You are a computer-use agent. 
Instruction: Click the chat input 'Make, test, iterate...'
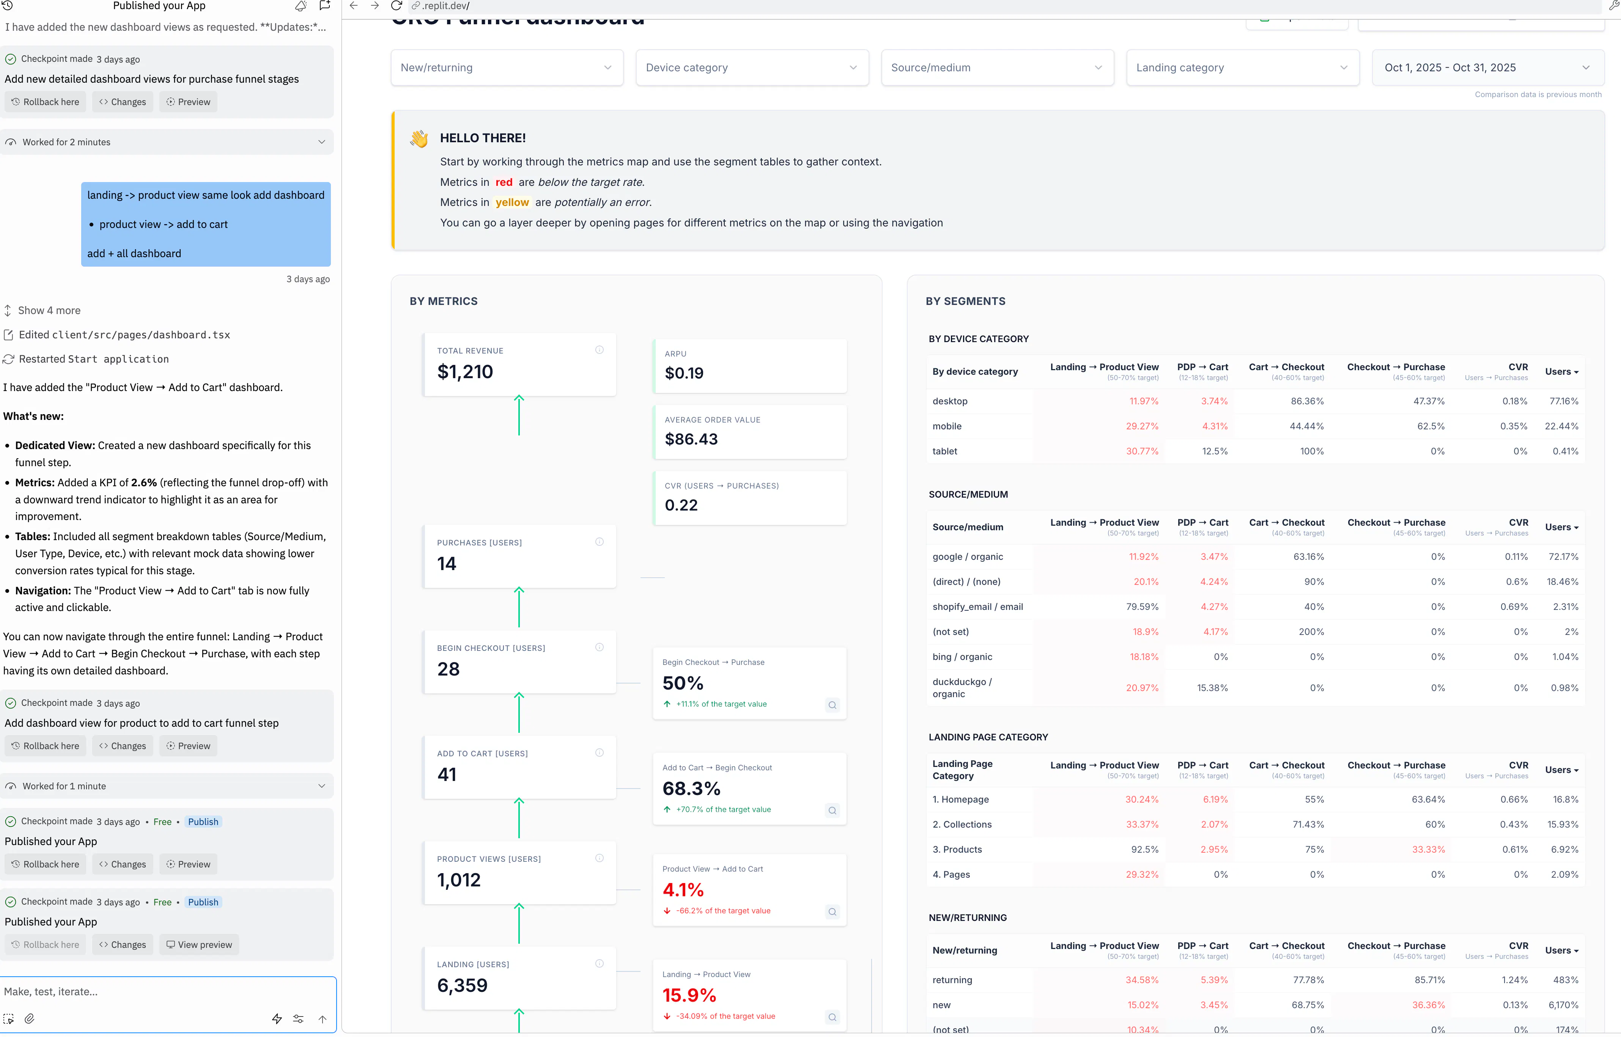(x=168, y=991)
